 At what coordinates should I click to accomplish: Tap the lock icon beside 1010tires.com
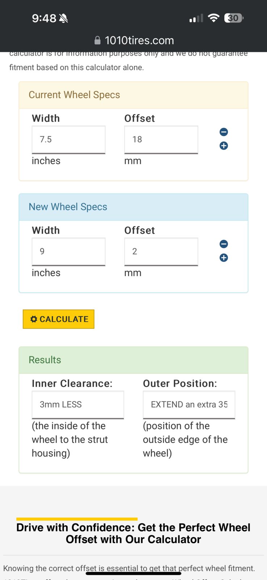tap(97, 40)
